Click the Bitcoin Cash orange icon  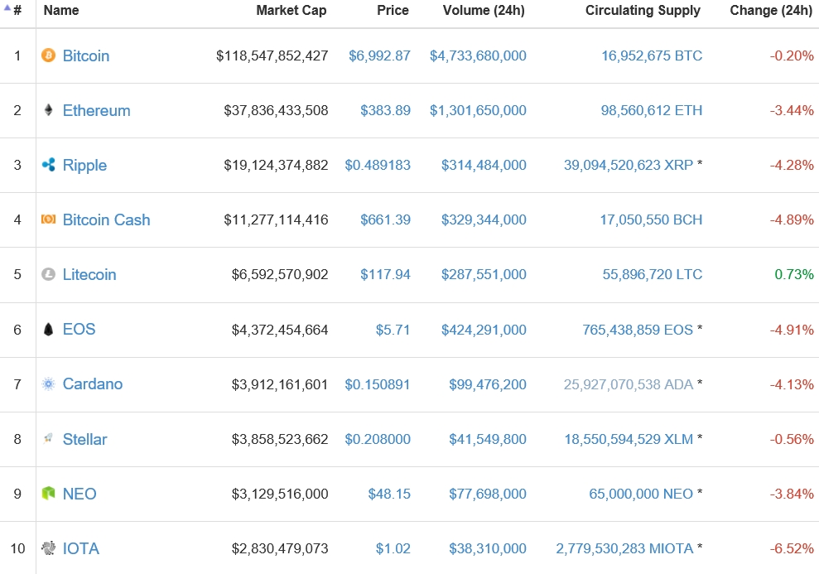[x=49, y=219]
